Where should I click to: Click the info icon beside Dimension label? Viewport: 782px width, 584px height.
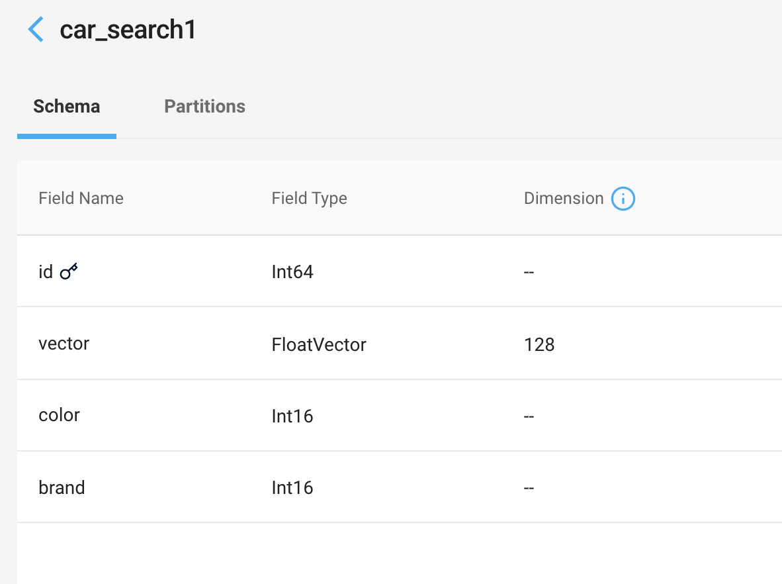pos(622,198)
